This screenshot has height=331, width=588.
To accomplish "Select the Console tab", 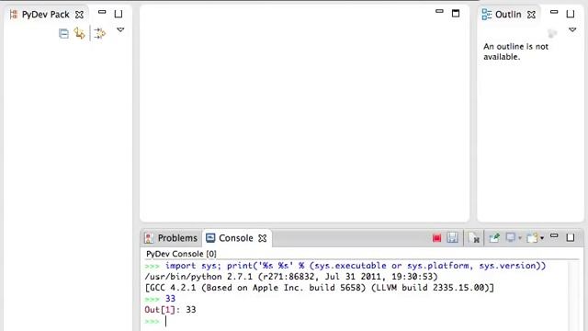I will [235, 238].
